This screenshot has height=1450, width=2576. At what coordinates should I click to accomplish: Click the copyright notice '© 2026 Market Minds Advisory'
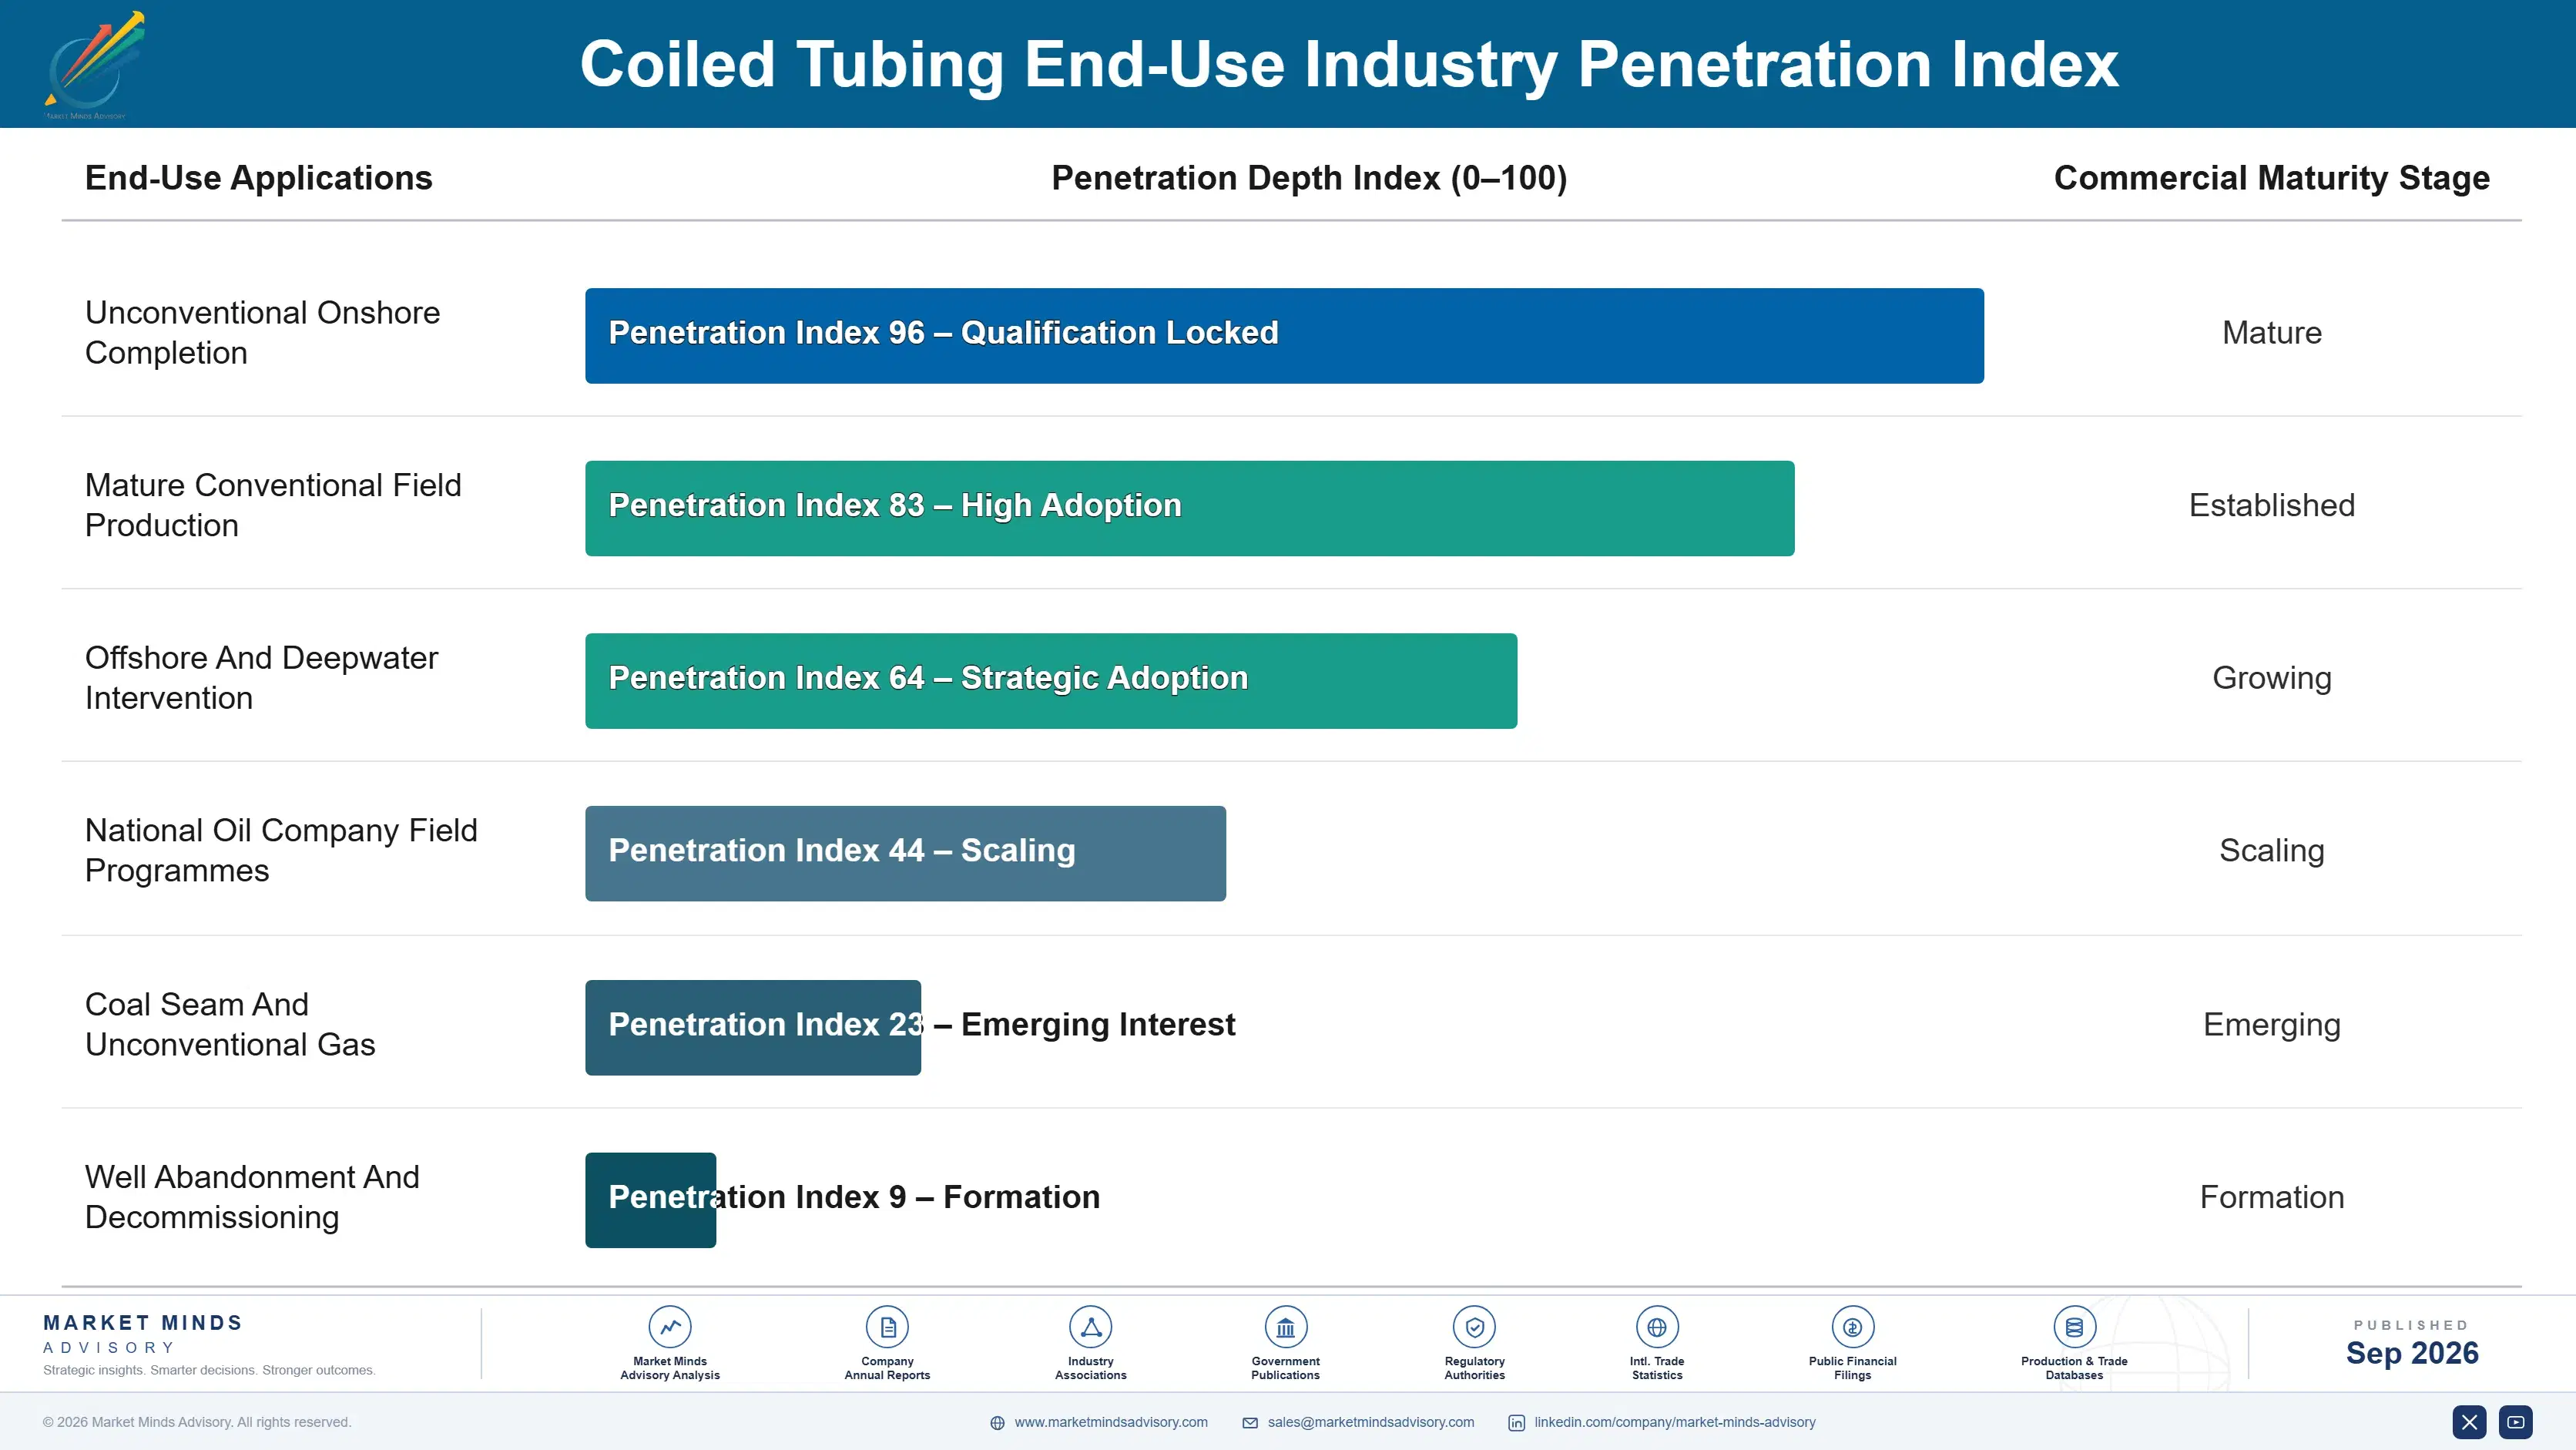pos(197,1422)
